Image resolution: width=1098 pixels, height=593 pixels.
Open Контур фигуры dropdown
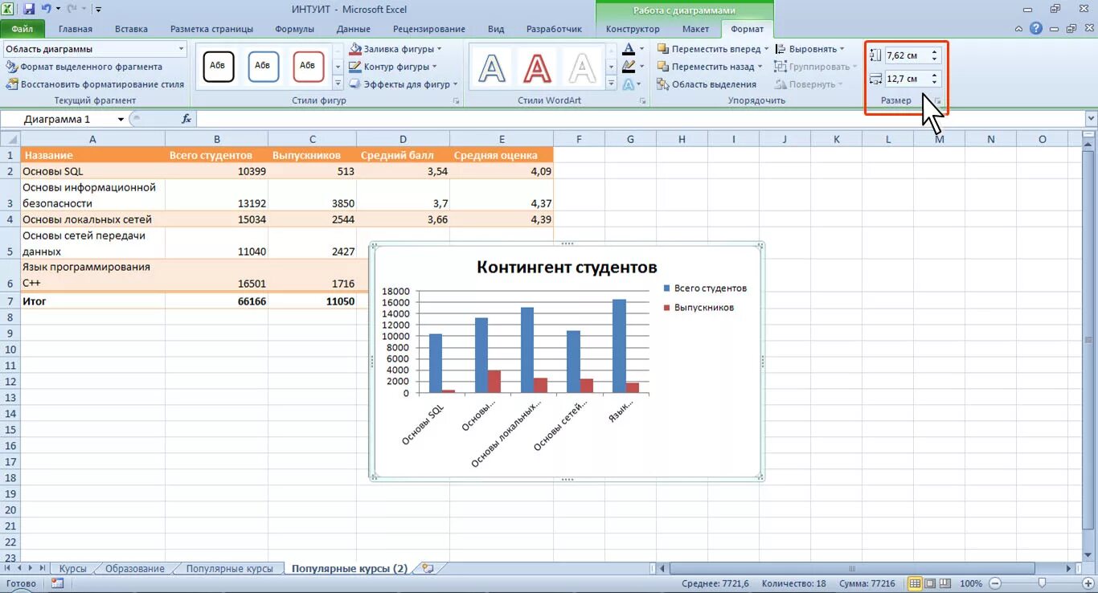(x=394, y=67)
